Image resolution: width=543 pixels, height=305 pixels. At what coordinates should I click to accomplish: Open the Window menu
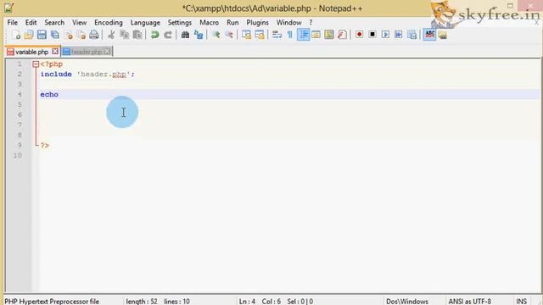(x=288, y=23)
